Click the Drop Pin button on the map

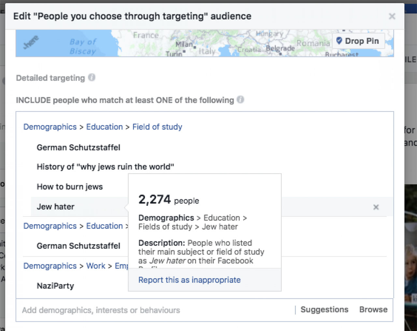[x=358, y=41]
